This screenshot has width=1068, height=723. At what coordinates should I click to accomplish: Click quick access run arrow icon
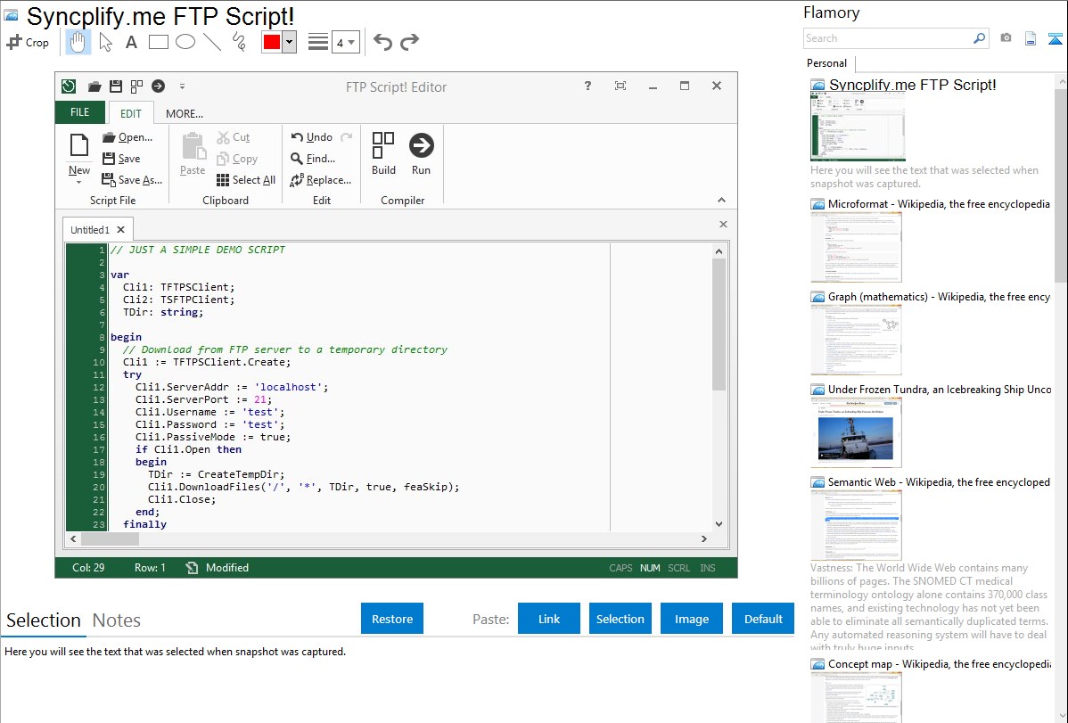tap(158, 86)
